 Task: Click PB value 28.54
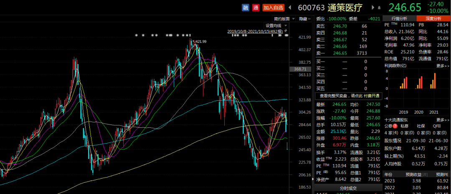(443, 25)
